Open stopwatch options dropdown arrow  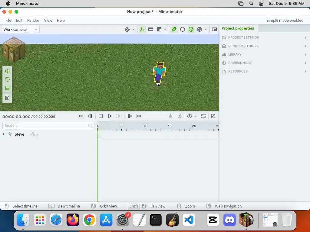pos(196,116)
